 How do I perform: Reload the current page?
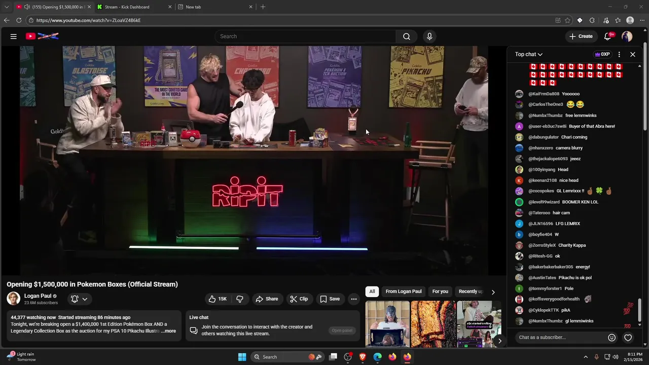(19, 20)
